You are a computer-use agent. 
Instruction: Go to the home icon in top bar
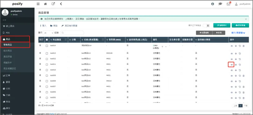[x=45, y=4]
